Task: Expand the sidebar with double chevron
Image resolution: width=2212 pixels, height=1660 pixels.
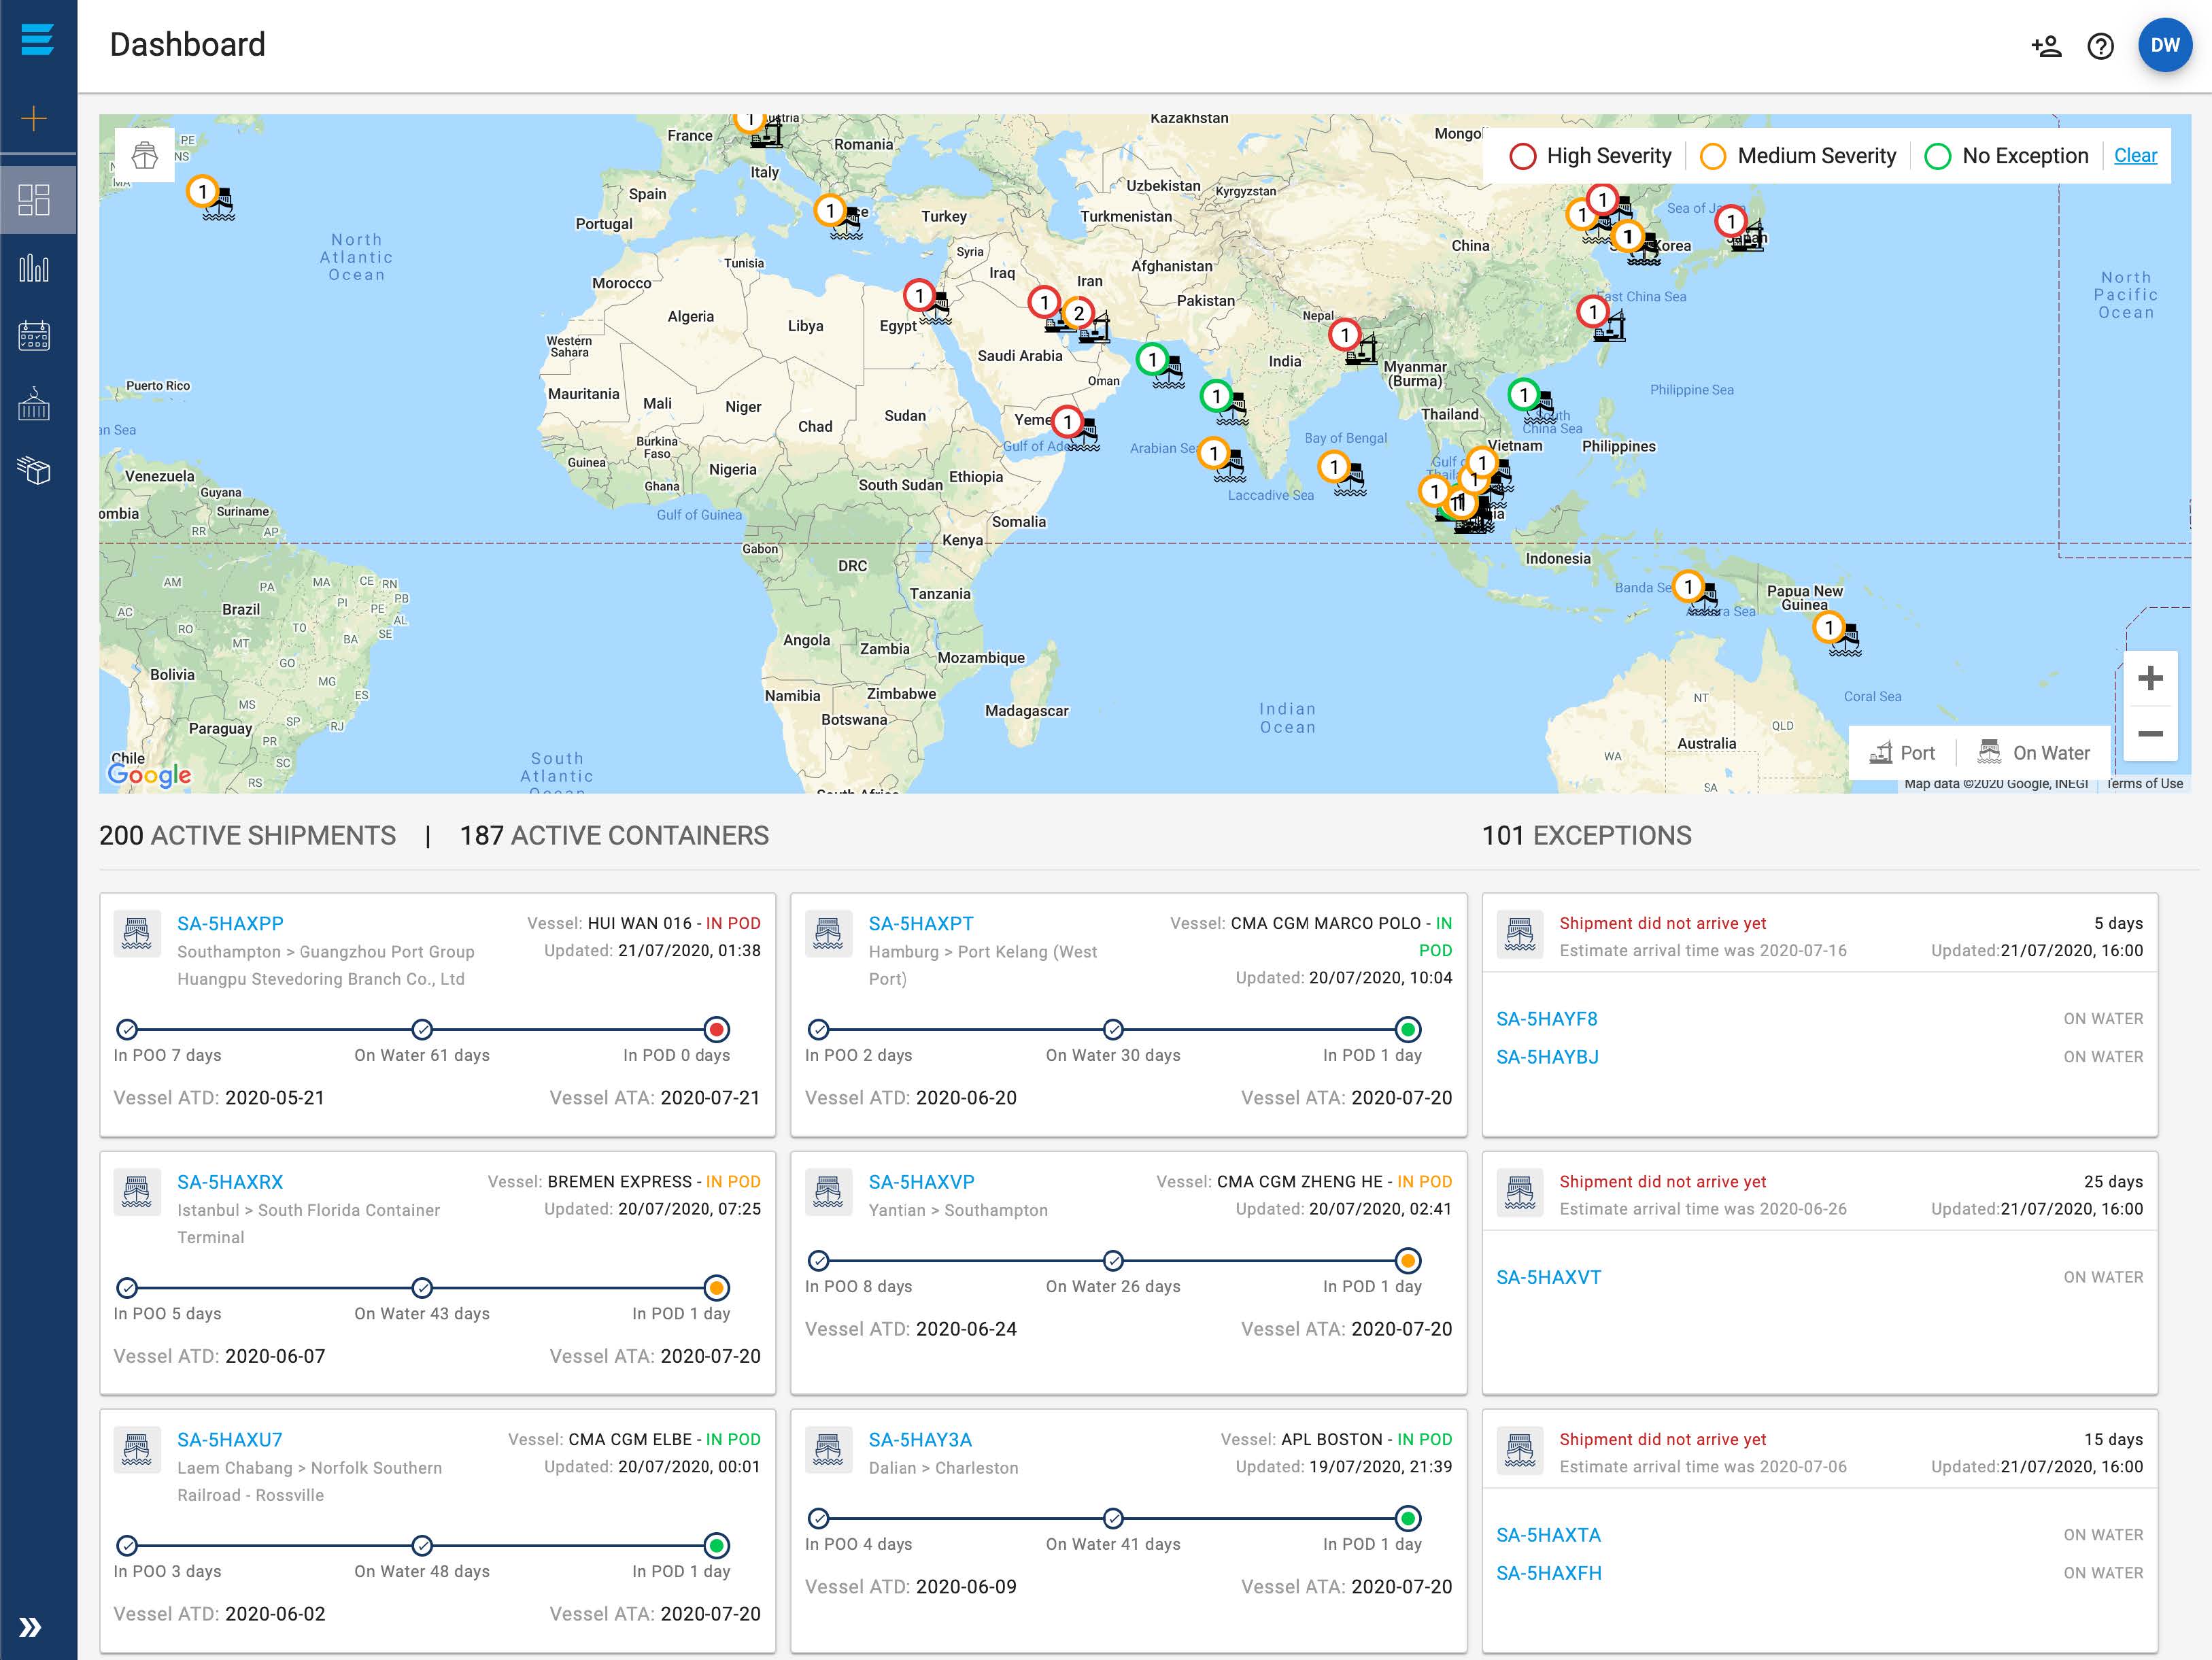Action: point(31,1627)
